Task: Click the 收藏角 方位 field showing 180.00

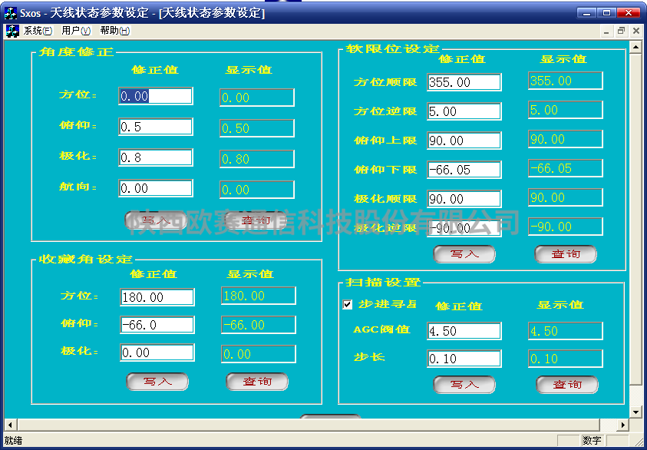Action: (157, 297)
